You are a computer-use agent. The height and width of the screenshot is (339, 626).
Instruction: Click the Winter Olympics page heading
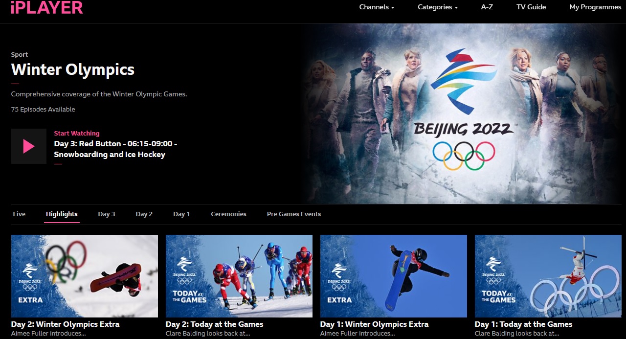(x=73, y=69)
